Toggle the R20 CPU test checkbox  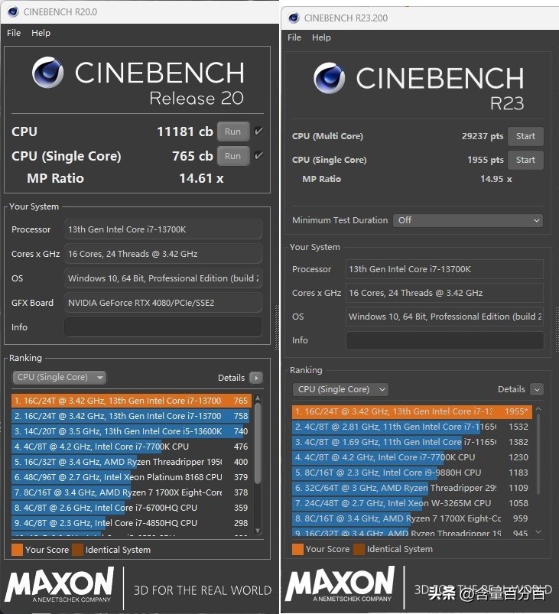[x=258, y=132]
